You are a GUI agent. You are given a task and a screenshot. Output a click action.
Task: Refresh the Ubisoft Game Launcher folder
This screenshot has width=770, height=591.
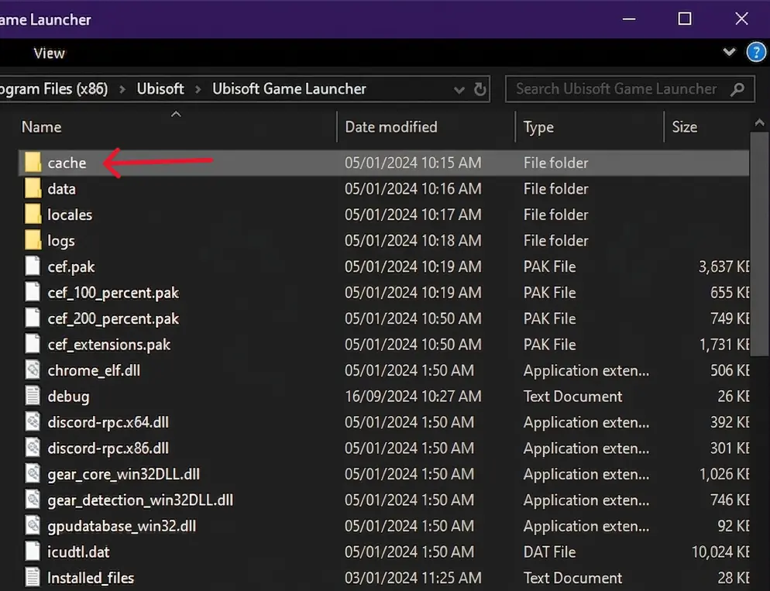(480, 89)
